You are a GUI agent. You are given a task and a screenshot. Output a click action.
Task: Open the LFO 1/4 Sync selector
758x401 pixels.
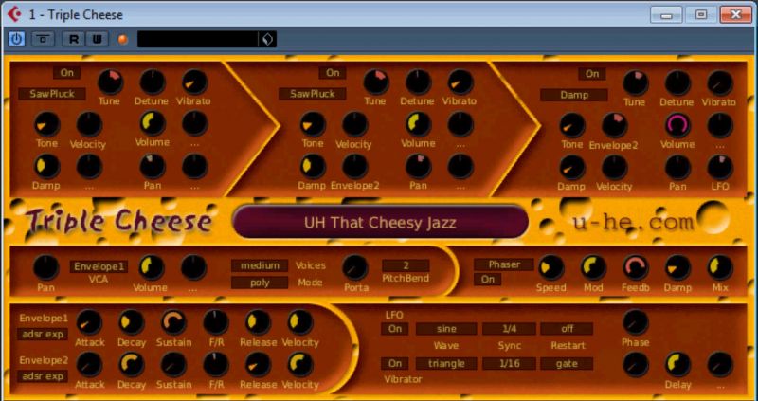click(509, 329)
